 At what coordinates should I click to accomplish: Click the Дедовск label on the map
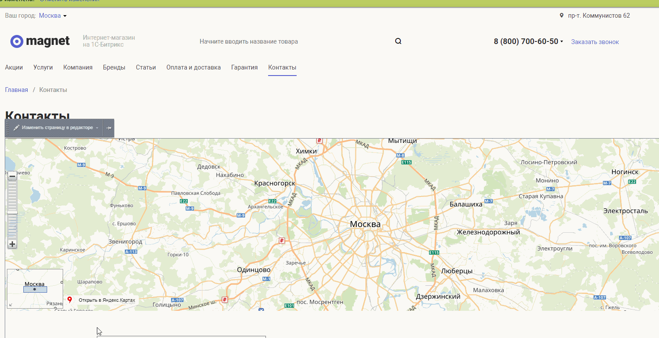pyautogui.click(x=209, y=167)
